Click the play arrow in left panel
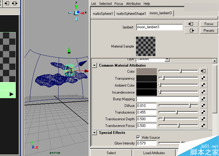Viewport: 219px width, 156px height. click(x=12, y=94)
